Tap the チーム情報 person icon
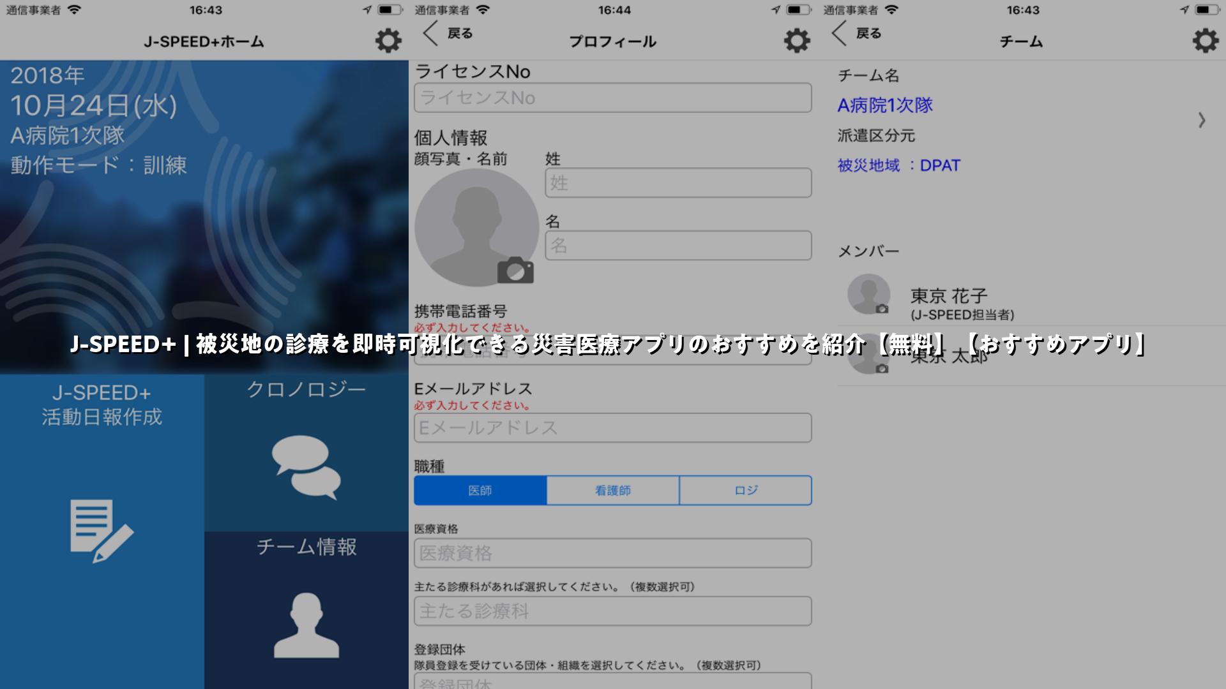 (306, 625)
